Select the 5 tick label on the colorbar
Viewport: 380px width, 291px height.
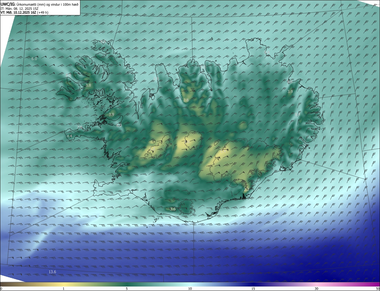[x=127, y=289]
